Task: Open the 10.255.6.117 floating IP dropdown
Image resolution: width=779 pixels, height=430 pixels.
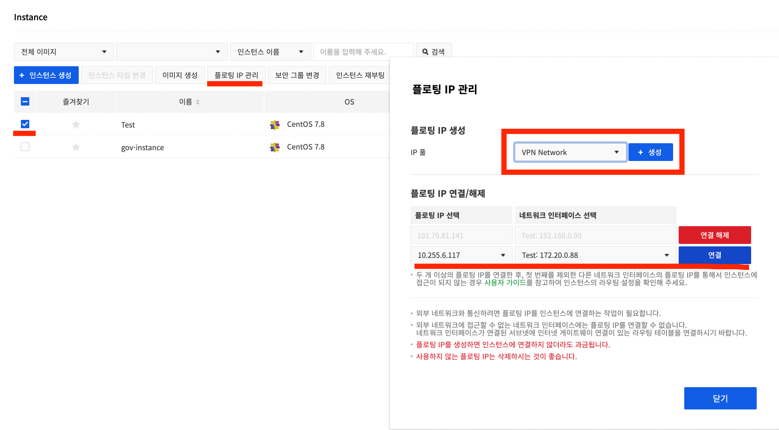Action: 461,255
